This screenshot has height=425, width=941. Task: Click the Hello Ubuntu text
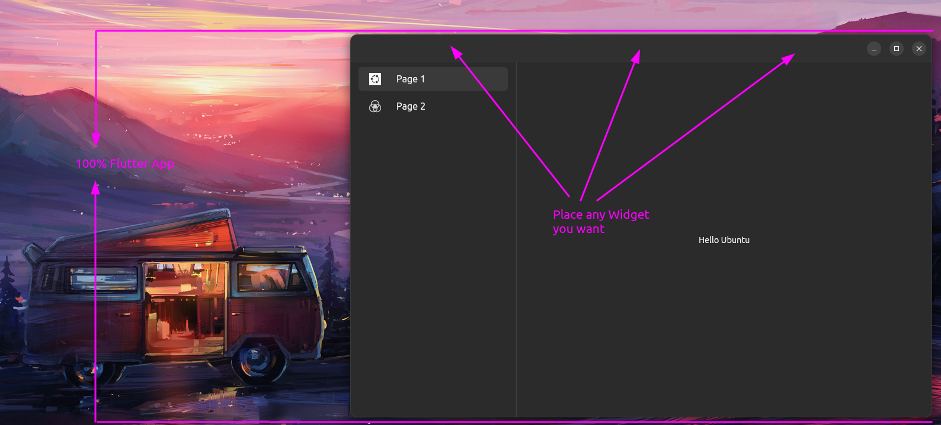724,240
